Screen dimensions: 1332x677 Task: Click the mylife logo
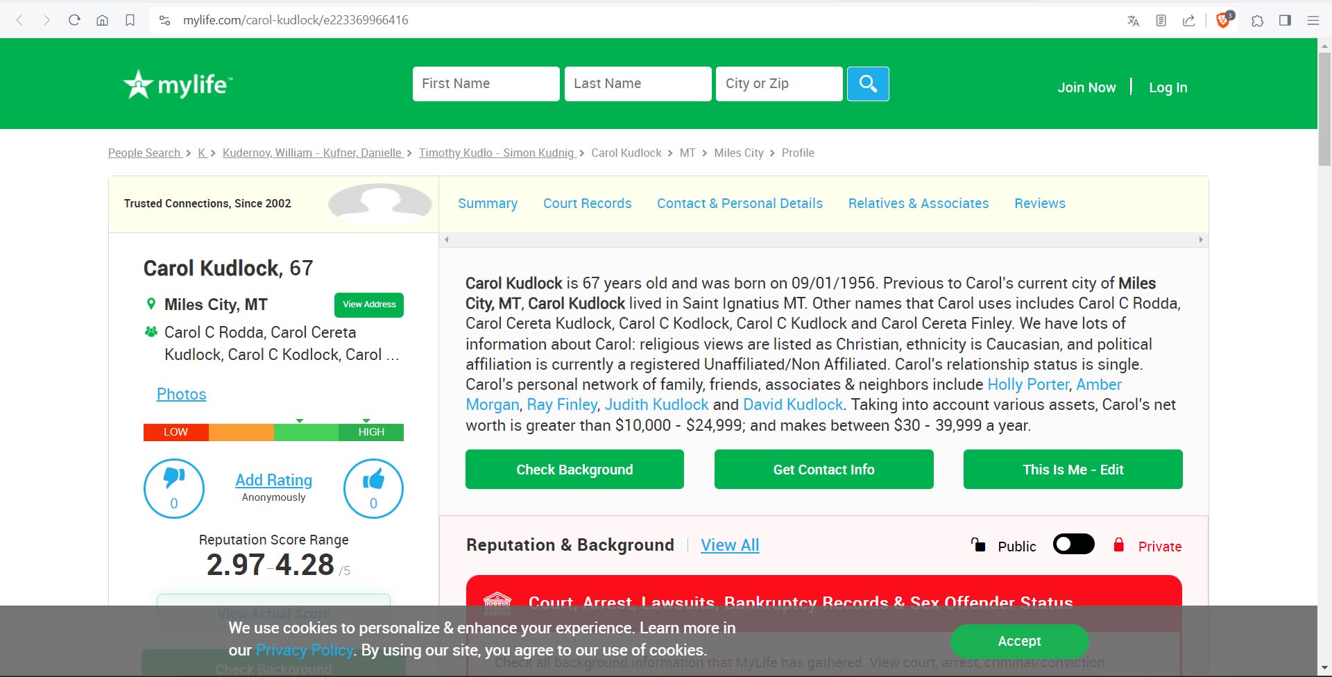coord(178,85)
